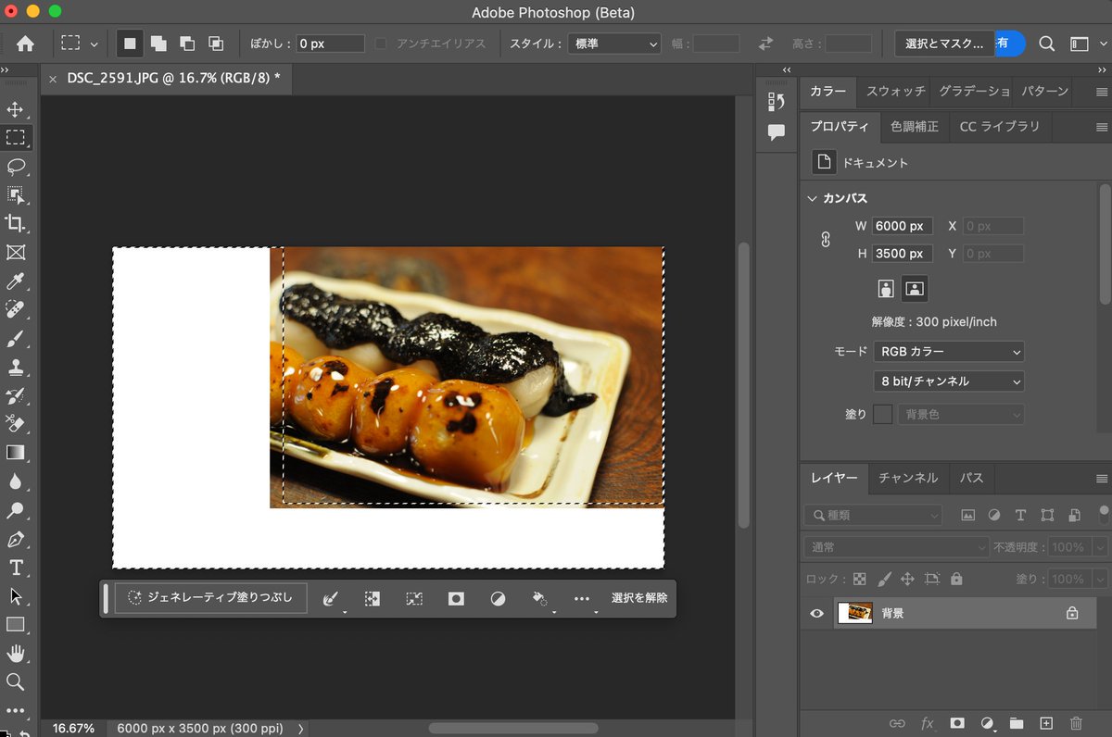Open the Home screen icon
The width and height of the screenshot is (1112, 737).
(25, 44)
